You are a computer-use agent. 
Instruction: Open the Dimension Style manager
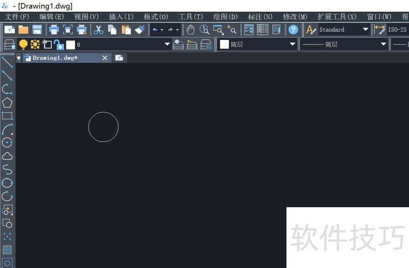pyautogui.click(x=379, y=30)
